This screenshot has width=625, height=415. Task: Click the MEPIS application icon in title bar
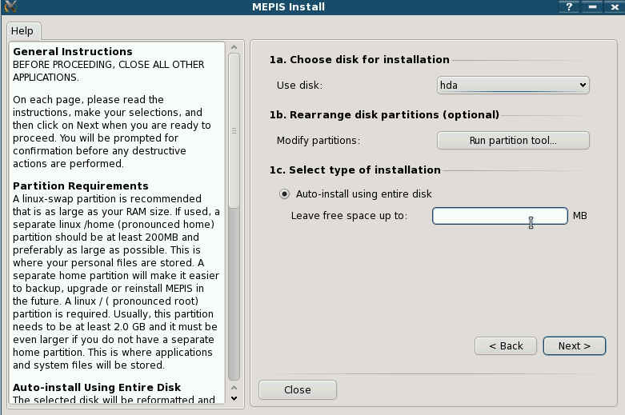(10, 6)
